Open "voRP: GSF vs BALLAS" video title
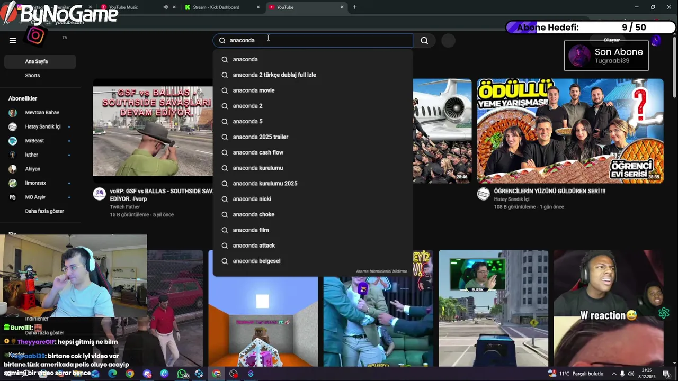The width and height of the screenshot is (678, 381). (x=161, y=195)
